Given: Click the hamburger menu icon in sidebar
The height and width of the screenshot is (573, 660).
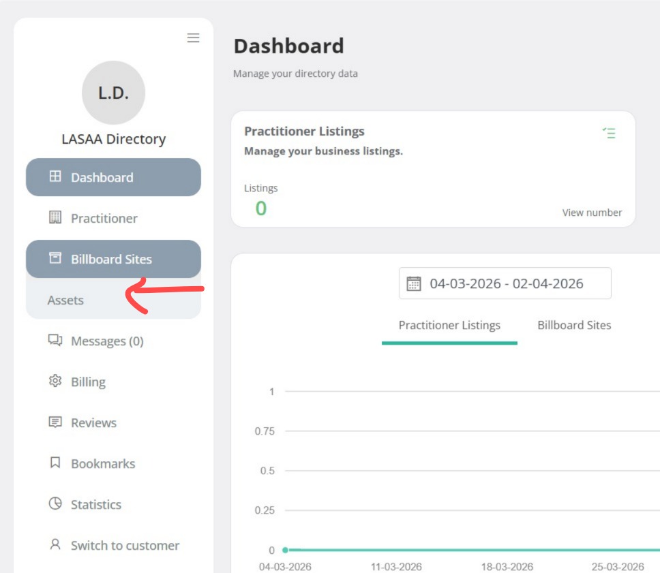Looking at the screenshot, I should 194,38.
